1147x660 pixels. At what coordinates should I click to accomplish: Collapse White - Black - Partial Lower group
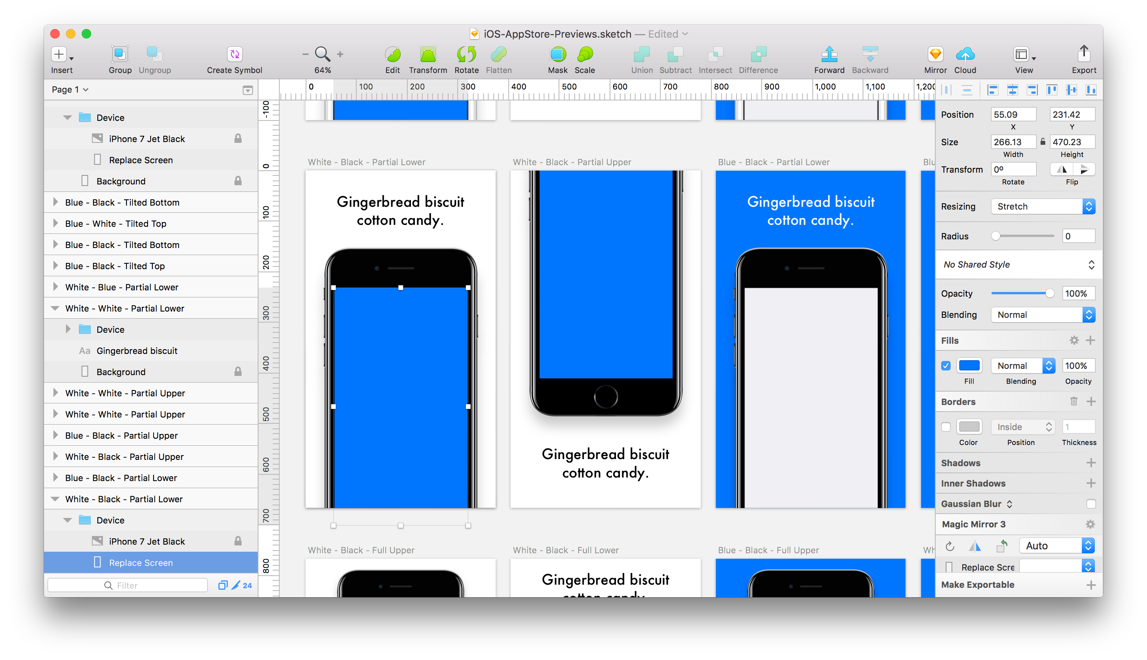coord(55,499)
